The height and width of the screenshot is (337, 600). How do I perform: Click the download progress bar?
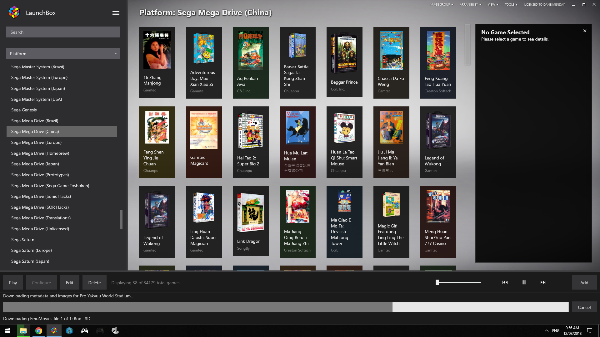[x=286, y=307]
